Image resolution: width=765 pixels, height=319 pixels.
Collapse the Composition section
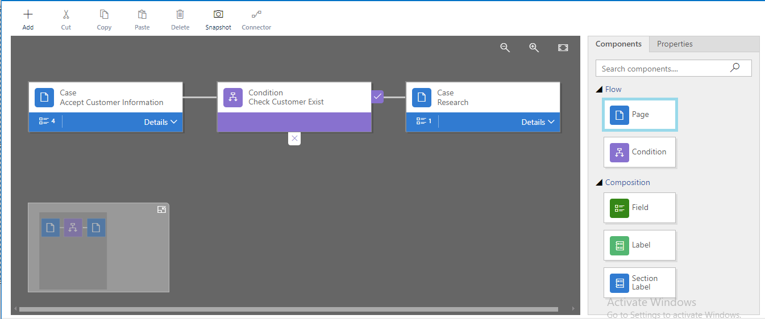pyautogui.click(x=599, y=182)
